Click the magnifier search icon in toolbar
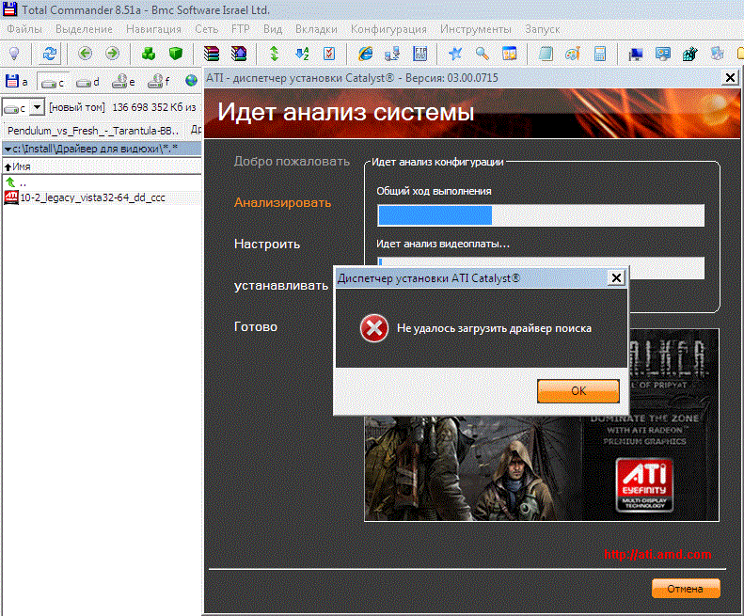This screenshot has height=616, width=744. (x=482, y=54)
